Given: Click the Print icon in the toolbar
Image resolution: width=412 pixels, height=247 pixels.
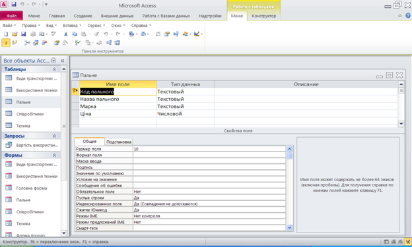Looking at the screenshot, I should coord(33,34).
